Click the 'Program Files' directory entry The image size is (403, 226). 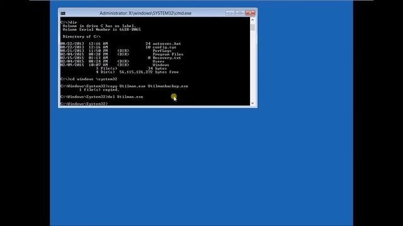(x=168, y=55)
